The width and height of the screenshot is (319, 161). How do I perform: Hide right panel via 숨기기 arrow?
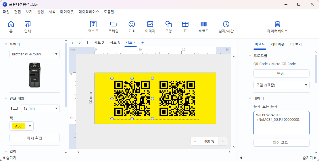click(310, 158)
